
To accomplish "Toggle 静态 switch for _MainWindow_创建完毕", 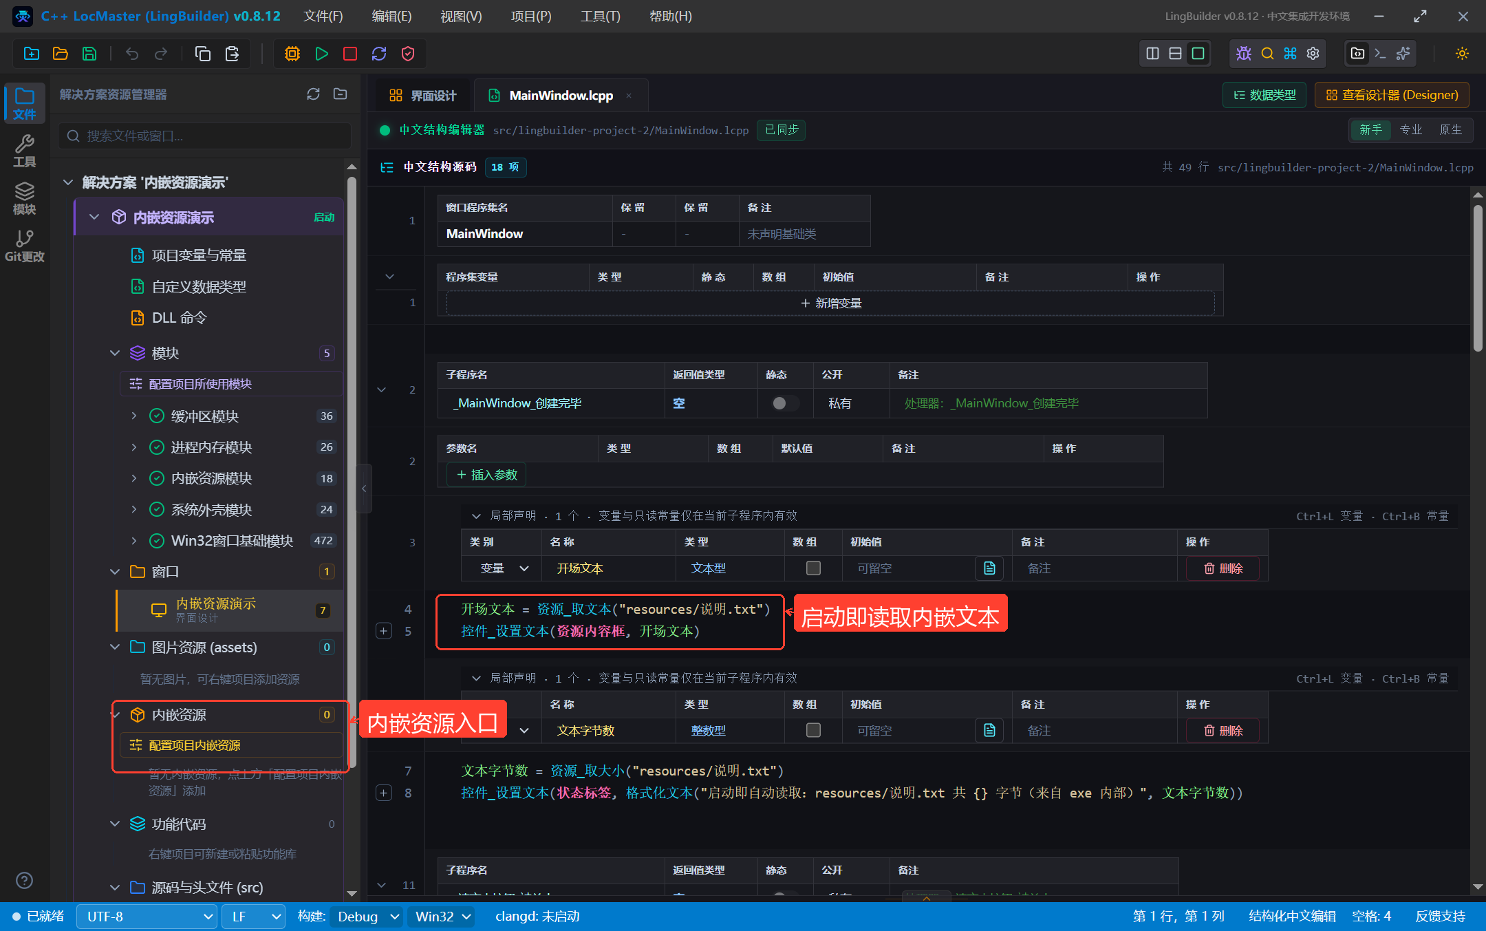I will pyautogui.click(x=785, y=403).
